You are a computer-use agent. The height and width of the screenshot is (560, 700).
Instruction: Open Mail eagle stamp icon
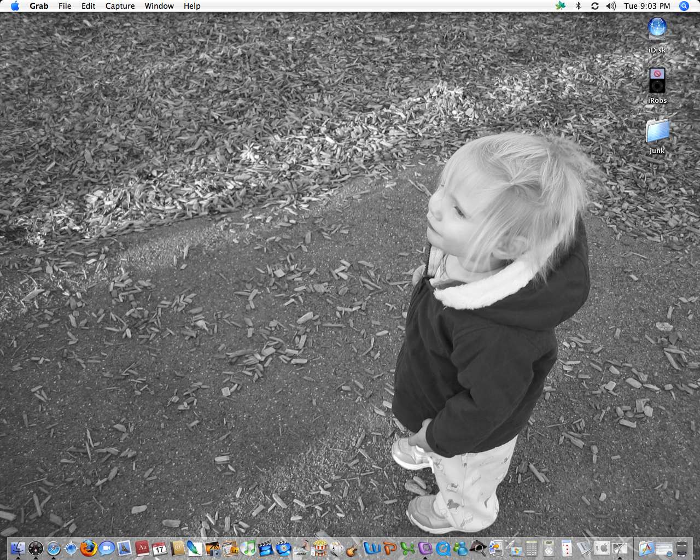[x=124, y=548]
